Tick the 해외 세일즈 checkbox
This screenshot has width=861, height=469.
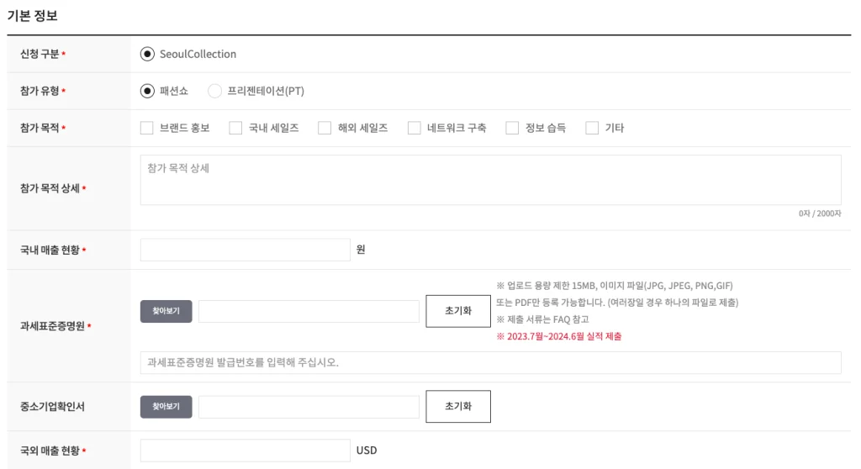[x=325, y=128]
